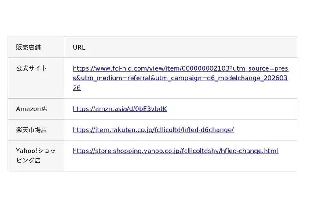The height and width of the screenshot is (208, 312).
Task: Click the 楽天市場店 row label
Action: [x=32, y=130]
